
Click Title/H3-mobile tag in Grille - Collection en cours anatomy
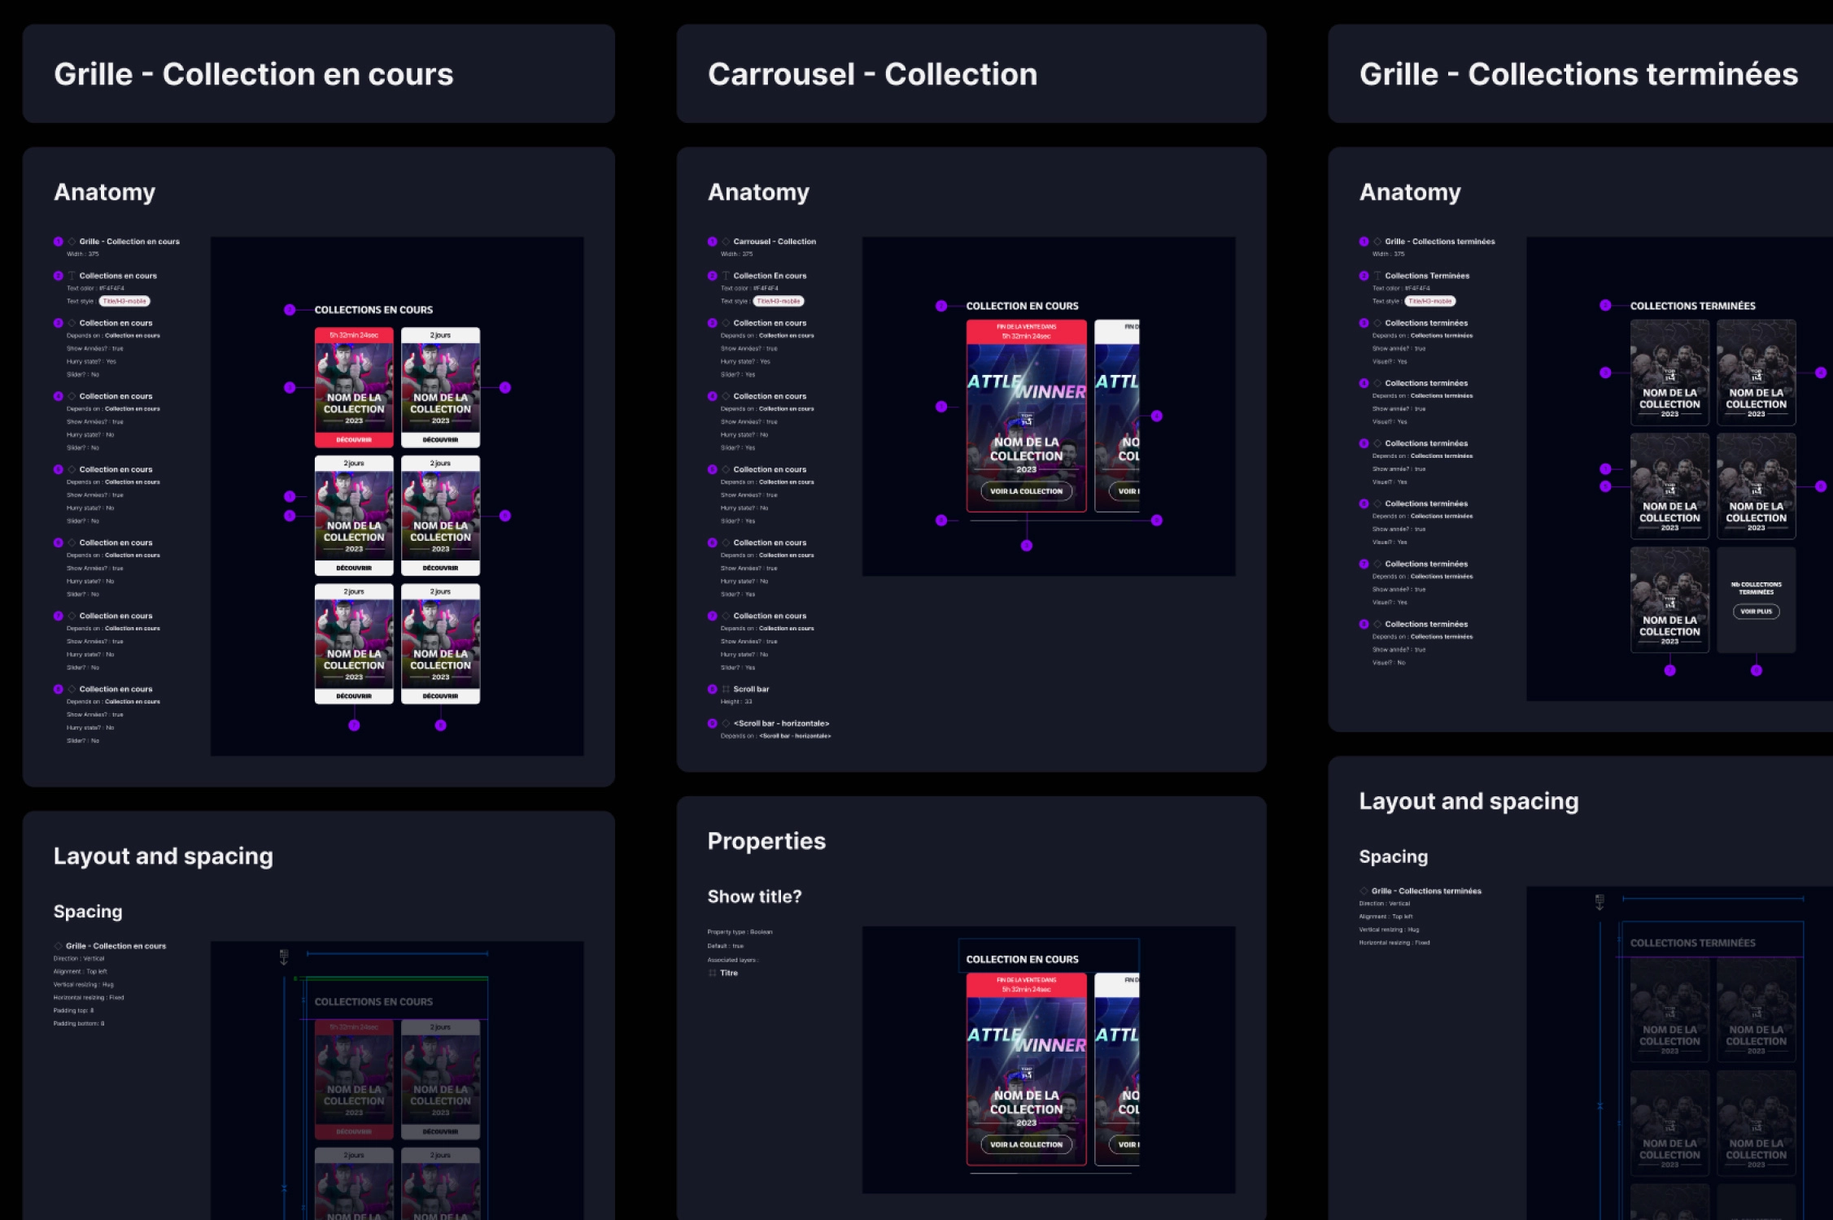tap(124, 301)
